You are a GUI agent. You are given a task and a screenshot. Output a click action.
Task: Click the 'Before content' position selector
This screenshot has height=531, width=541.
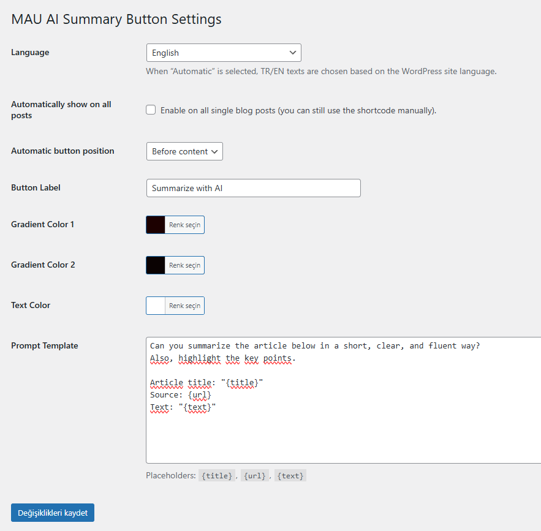pyautogui.click(x=184, y=151)
